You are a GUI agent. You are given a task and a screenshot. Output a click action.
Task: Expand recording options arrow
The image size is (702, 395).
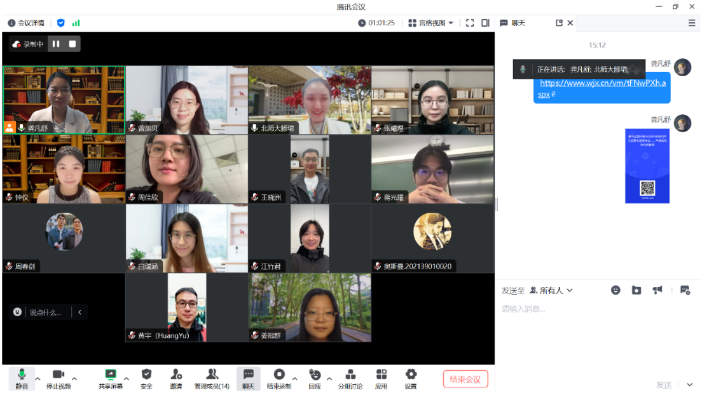[x=294, y=379]
